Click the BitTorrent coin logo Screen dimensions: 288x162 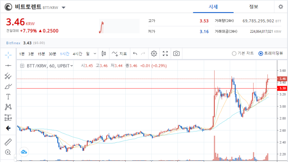pos(8,7)
